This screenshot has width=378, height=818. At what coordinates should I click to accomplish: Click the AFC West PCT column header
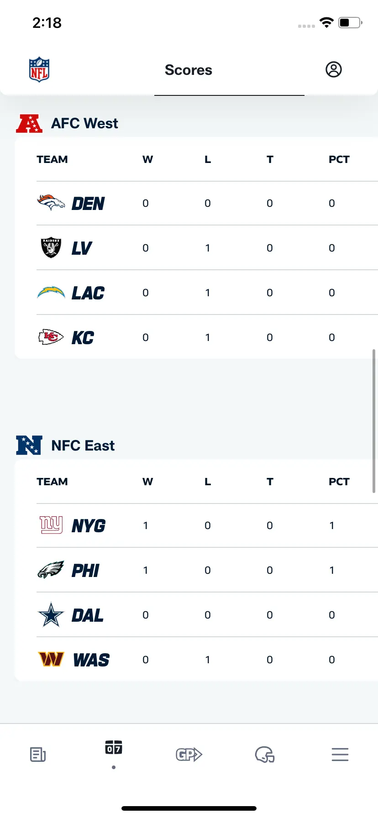[339, 159]
